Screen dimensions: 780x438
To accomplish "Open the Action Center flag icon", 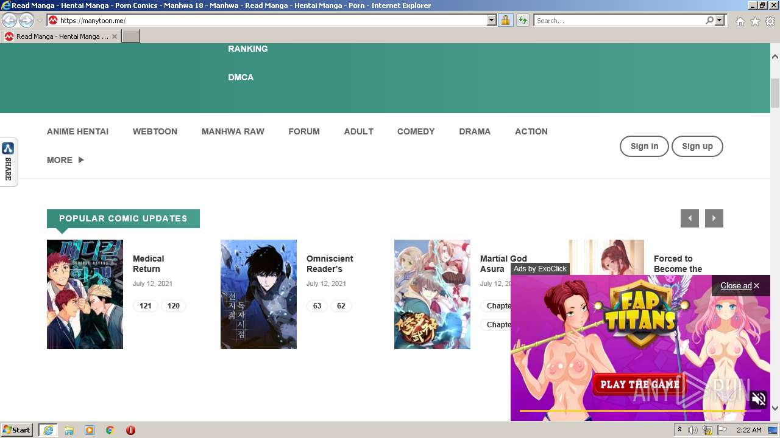I will pyautogui.click(x=721, y=430).
